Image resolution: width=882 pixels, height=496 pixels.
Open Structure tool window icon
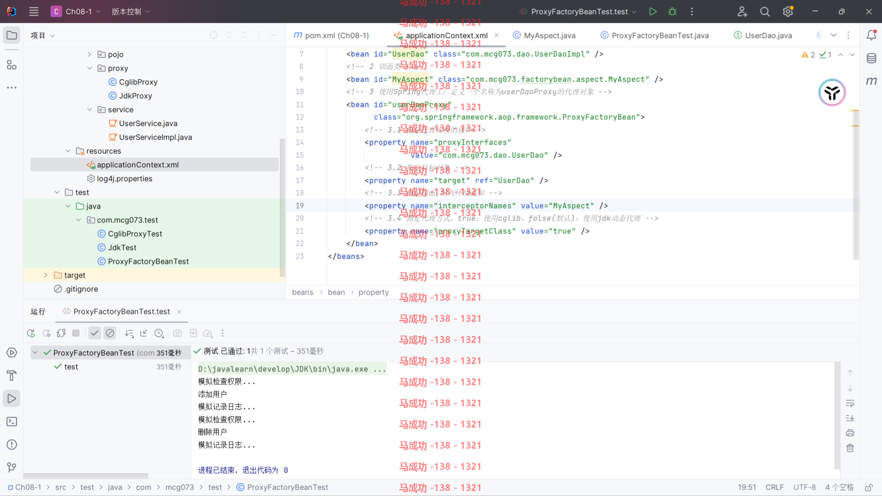pos(12,65)
